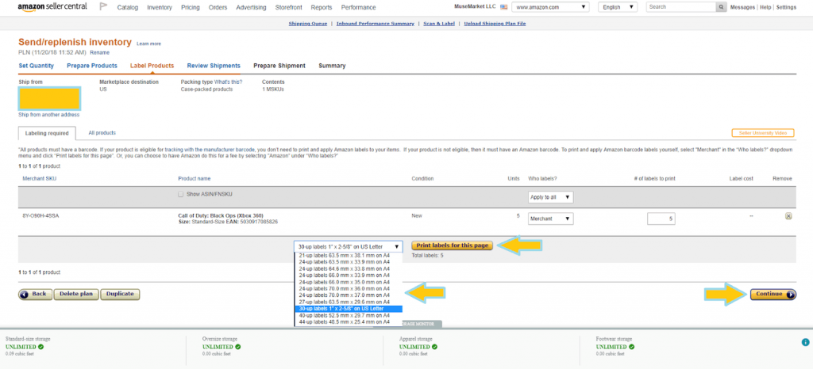
Task: Click the Delete plan button
Action: (x=75, y=294)
